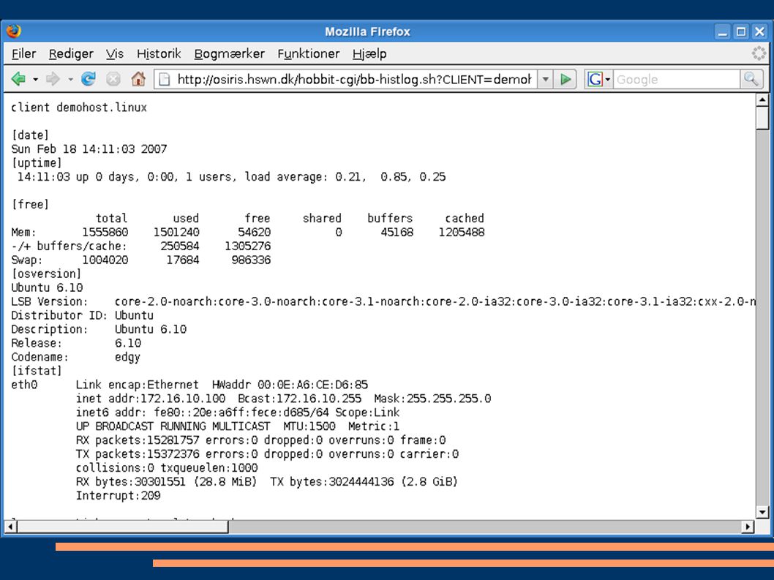Click the '[osversion]' section header
The image size is (774, 580).
(x=46, y=274)
